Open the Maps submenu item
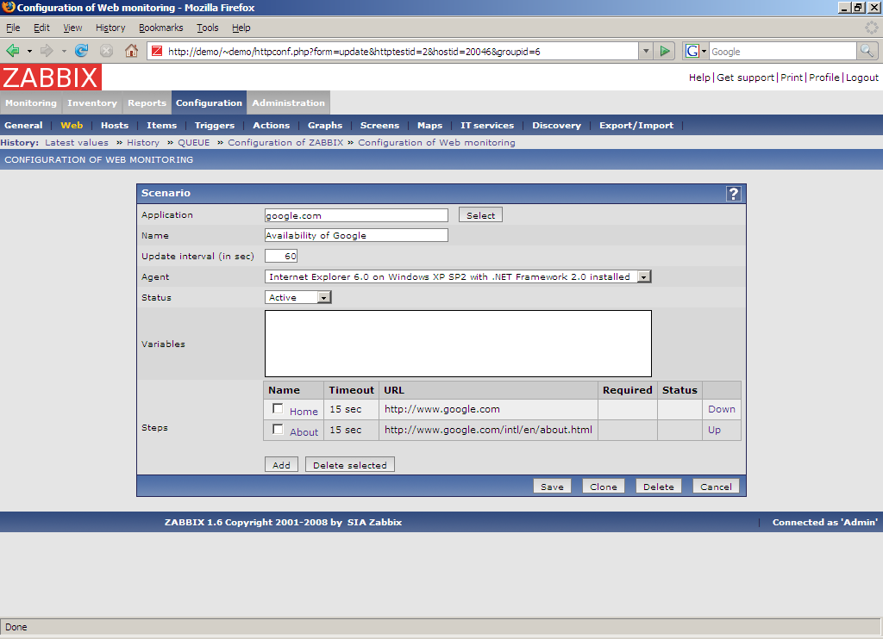The width and height of the screenshot is (883, 639). [429, 126]
